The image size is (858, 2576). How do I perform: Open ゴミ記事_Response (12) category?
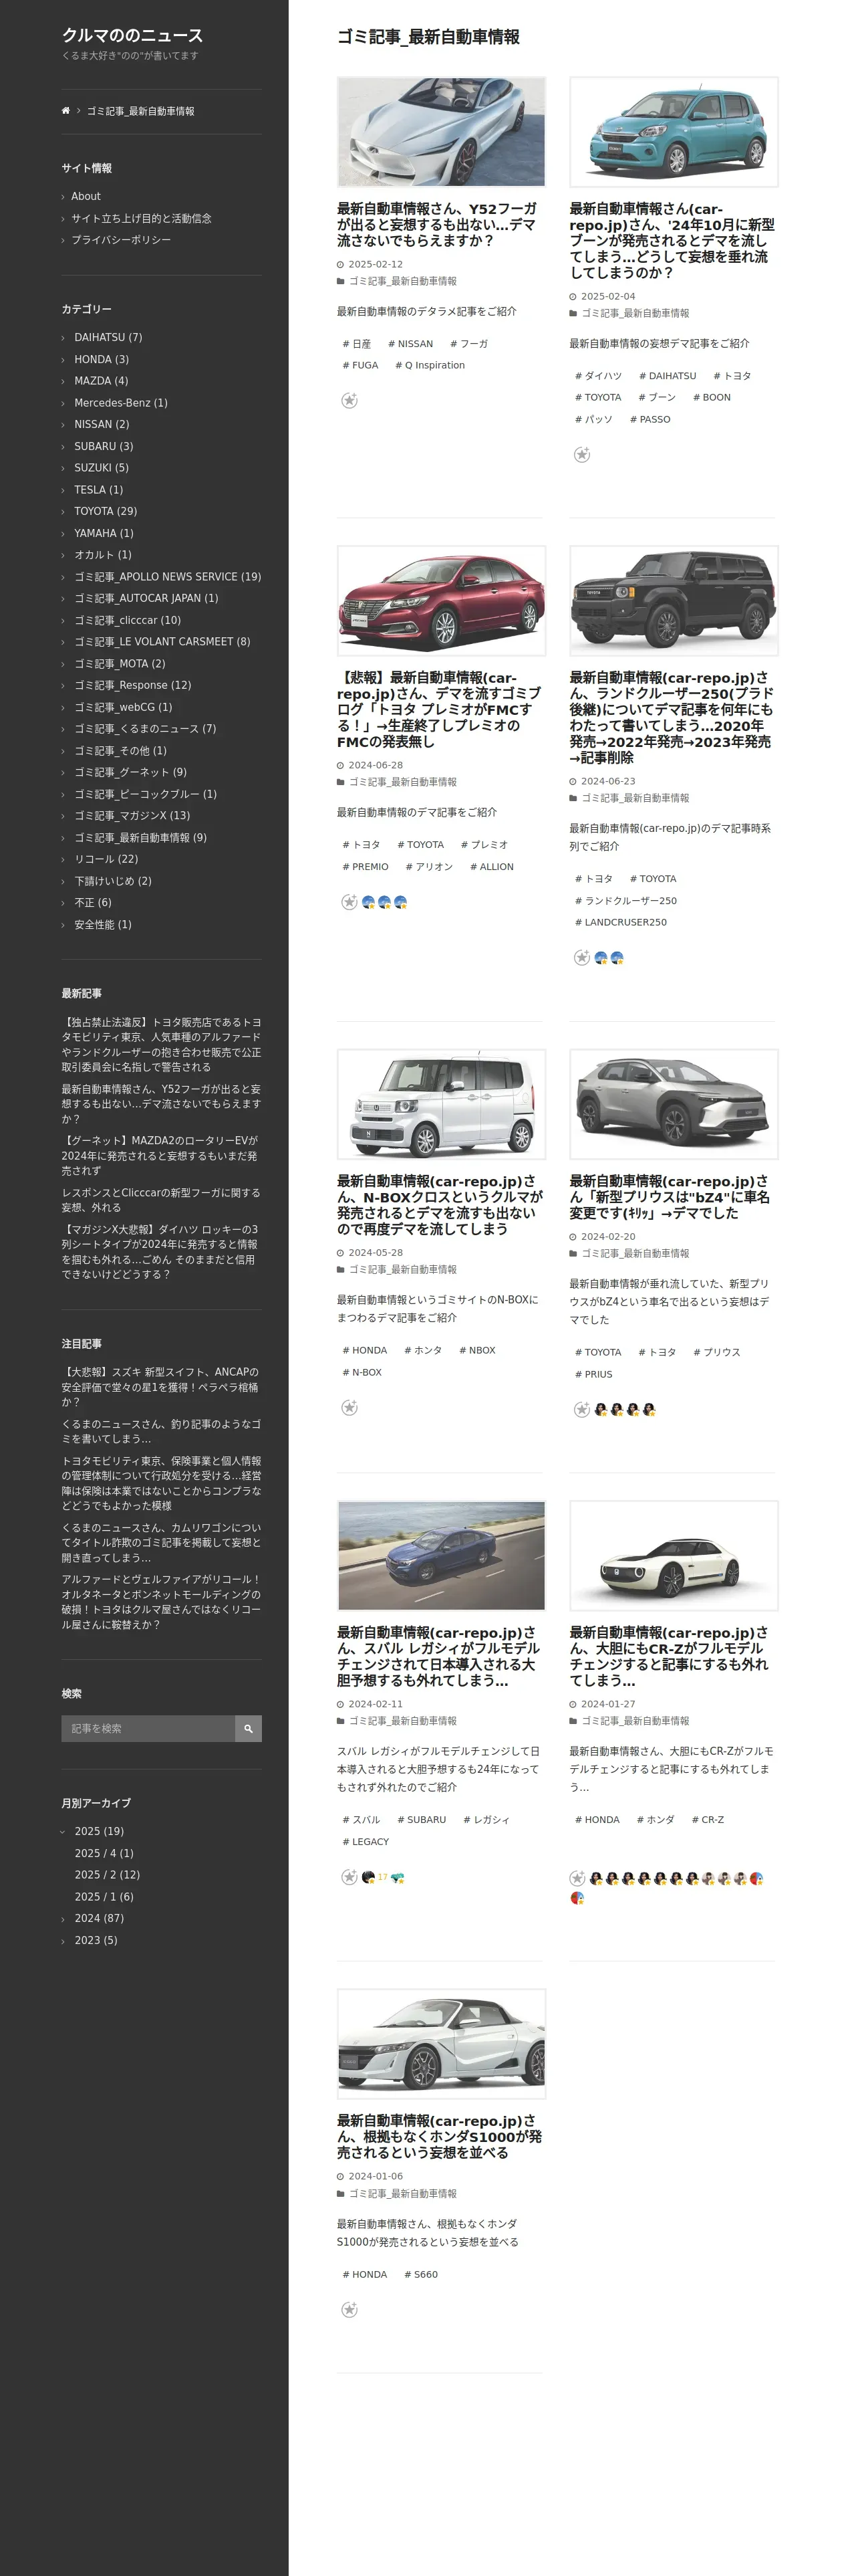coord(132,686)
